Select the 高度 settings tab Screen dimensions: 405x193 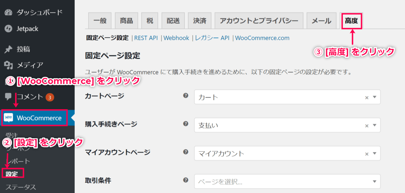(x=351, y=21)
